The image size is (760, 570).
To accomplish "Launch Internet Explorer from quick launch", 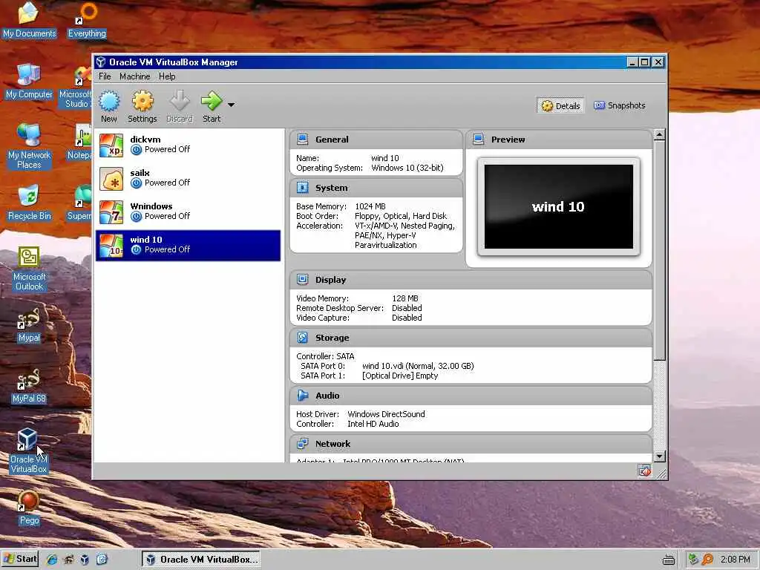I will tap(52, 560).
